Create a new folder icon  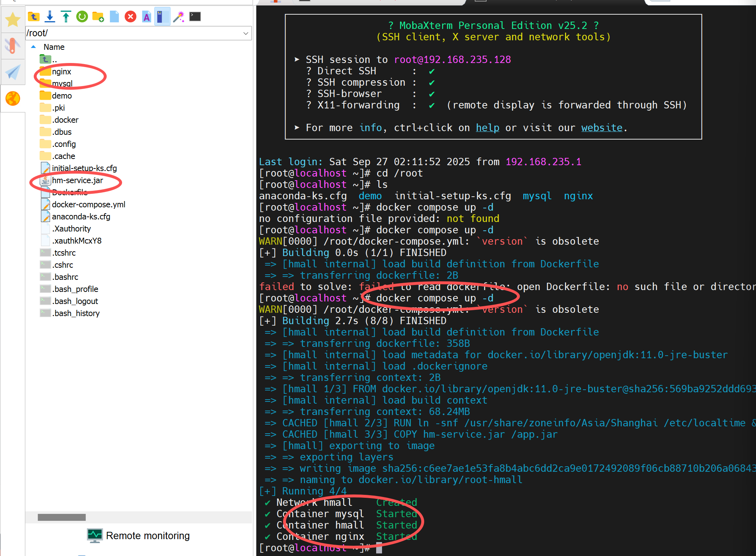pos(98,16)
